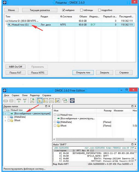Image resolution: width=139 pixels, height=172 pixels.
Task: Click the file search magnifier icon
Action: tap(57, 100)
